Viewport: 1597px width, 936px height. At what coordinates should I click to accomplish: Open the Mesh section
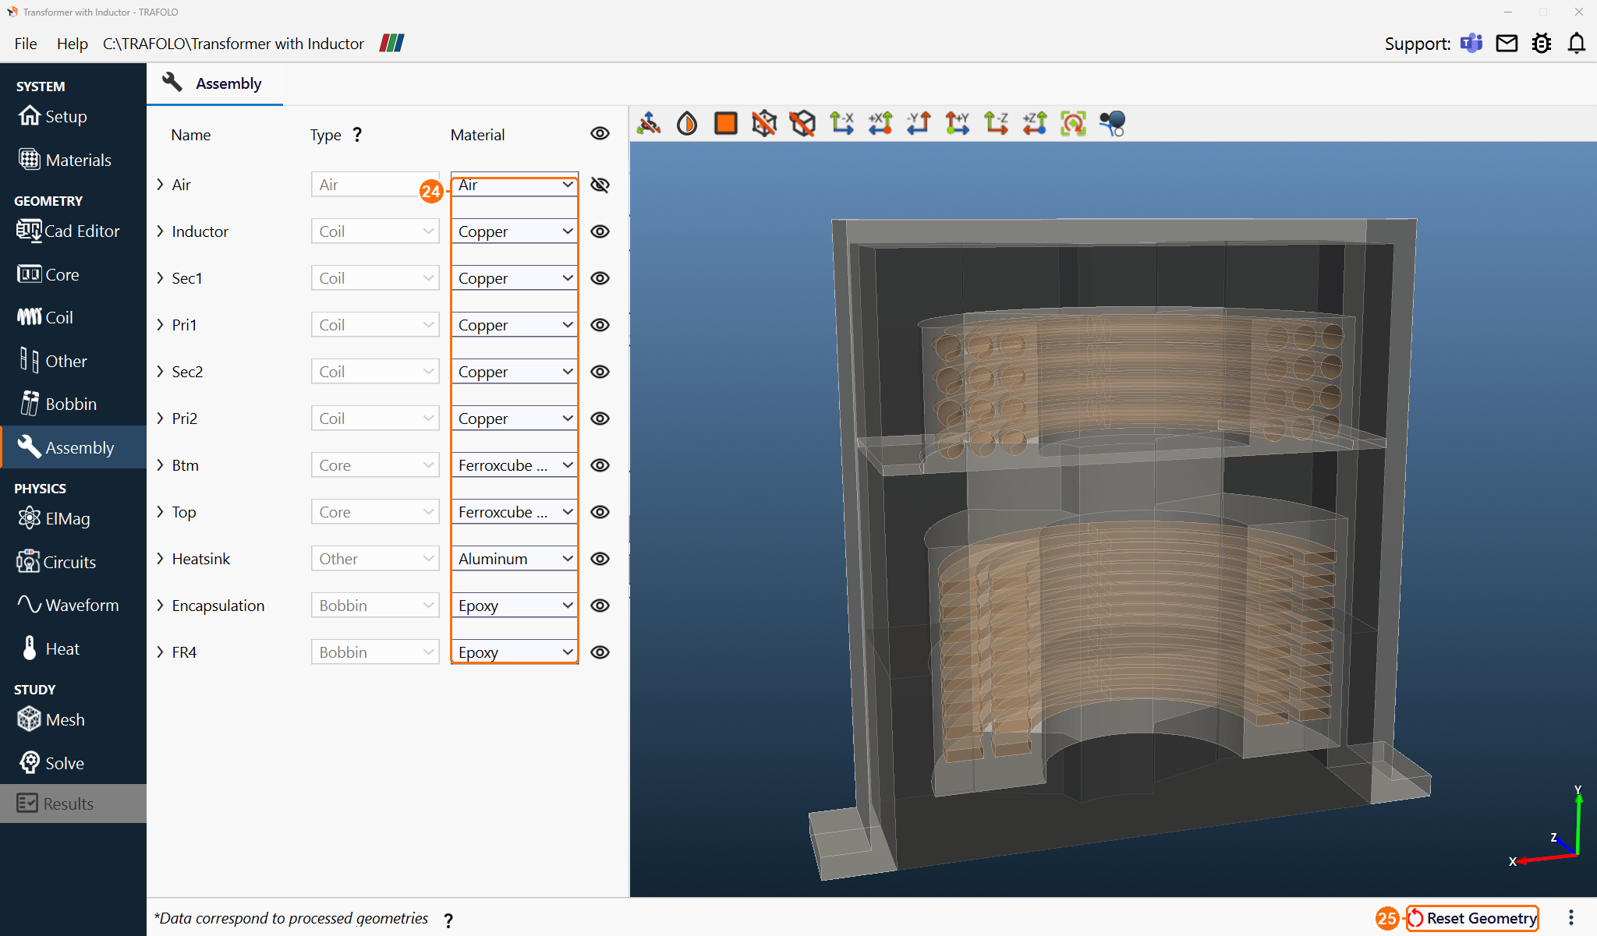[73, 719]
